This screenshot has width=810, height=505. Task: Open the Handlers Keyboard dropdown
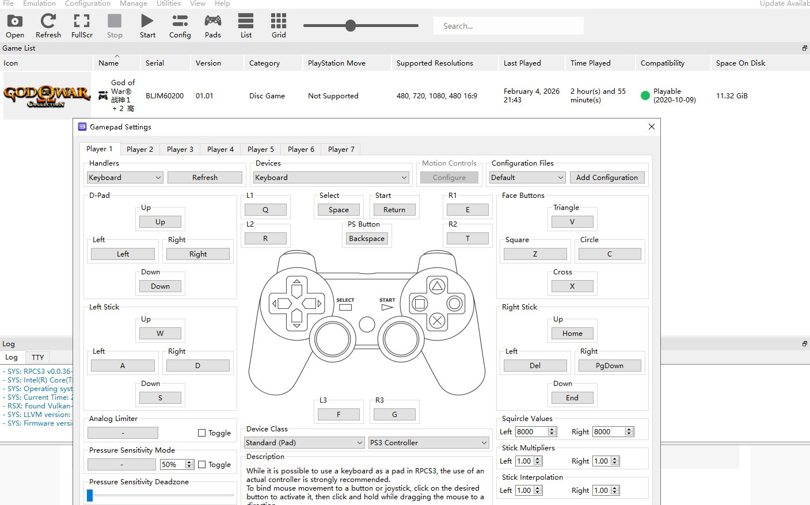pos(125,178)
